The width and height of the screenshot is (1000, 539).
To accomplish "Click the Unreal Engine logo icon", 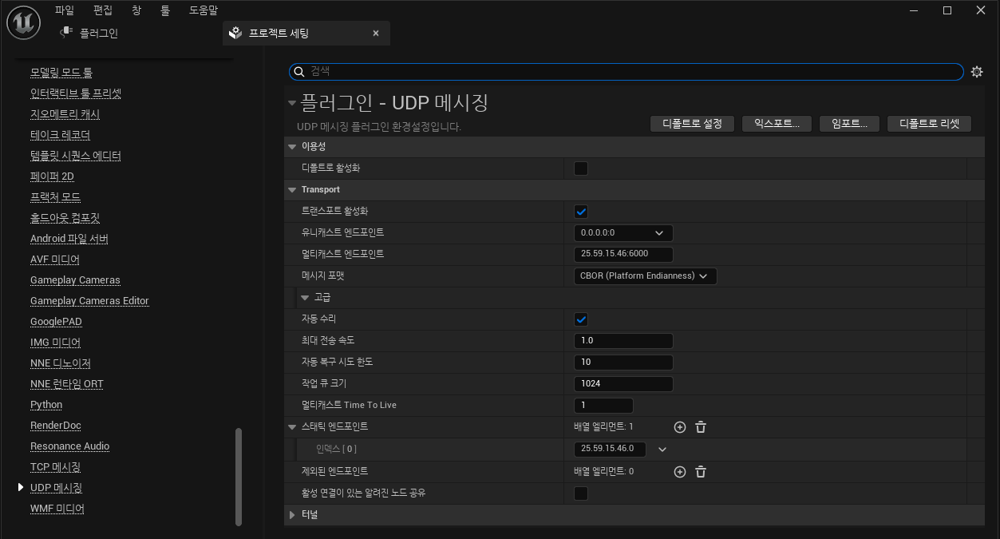I will [24, 22].
